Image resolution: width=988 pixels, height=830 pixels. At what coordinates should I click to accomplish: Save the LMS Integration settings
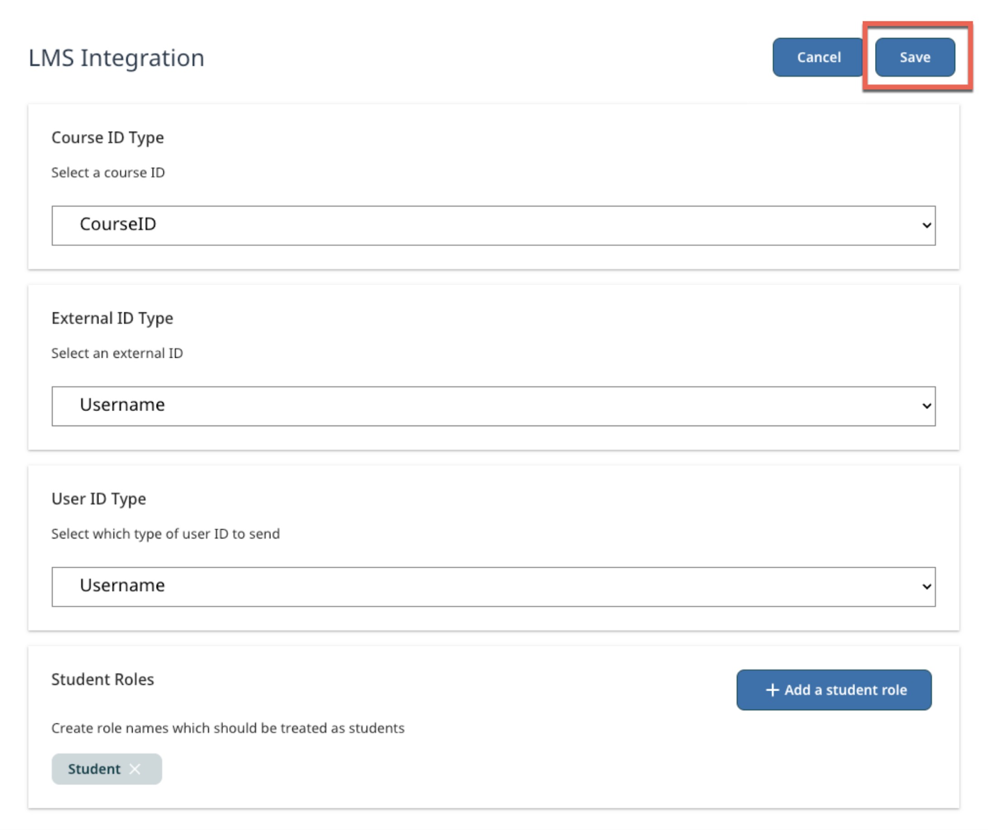coord(914,57)
